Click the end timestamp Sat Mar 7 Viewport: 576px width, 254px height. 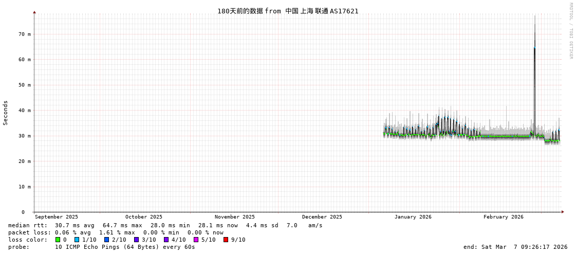click(515, 247)
